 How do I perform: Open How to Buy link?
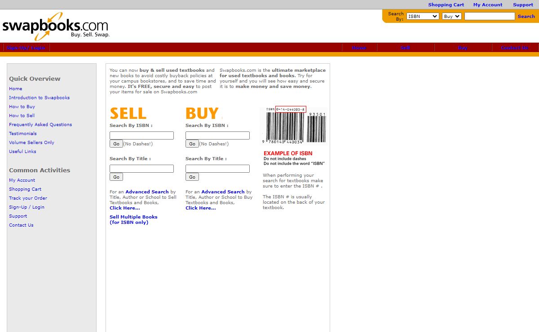(x=22, y=106)
